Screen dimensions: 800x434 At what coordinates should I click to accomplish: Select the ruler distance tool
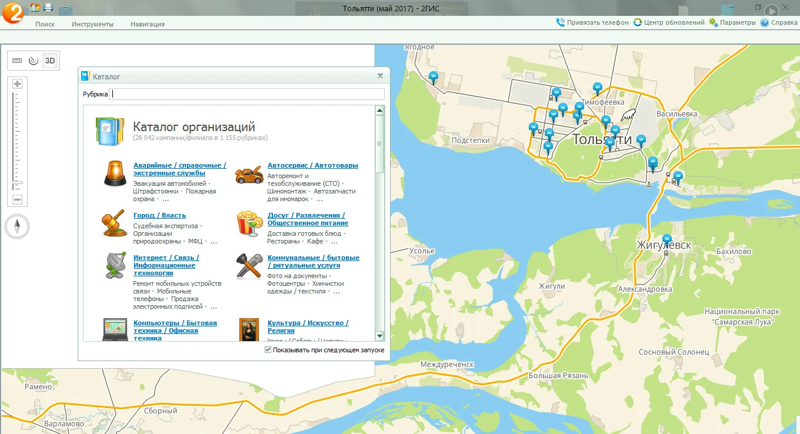click(x=17, y=60)
